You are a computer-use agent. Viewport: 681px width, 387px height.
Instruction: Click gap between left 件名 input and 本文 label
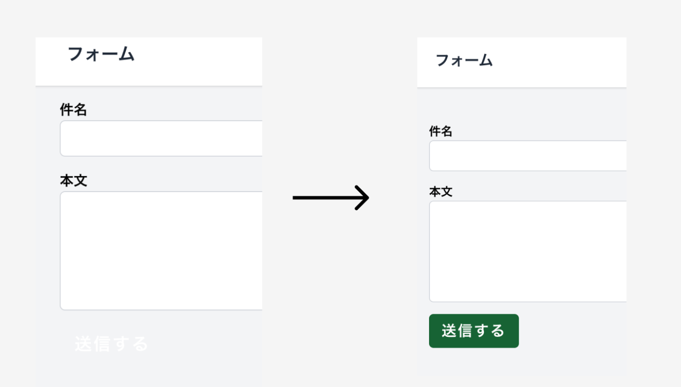[161, 165]
